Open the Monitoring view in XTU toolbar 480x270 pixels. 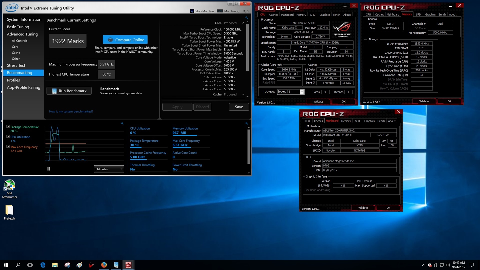[x=228, y=11]
